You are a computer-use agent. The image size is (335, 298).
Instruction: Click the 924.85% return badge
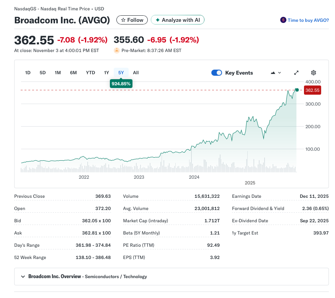point(121,83)
